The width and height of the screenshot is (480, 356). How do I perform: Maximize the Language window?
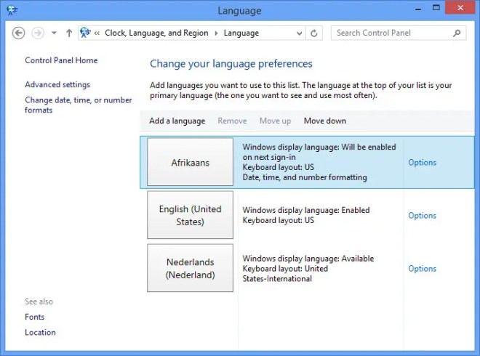click(x=436, y=8)
